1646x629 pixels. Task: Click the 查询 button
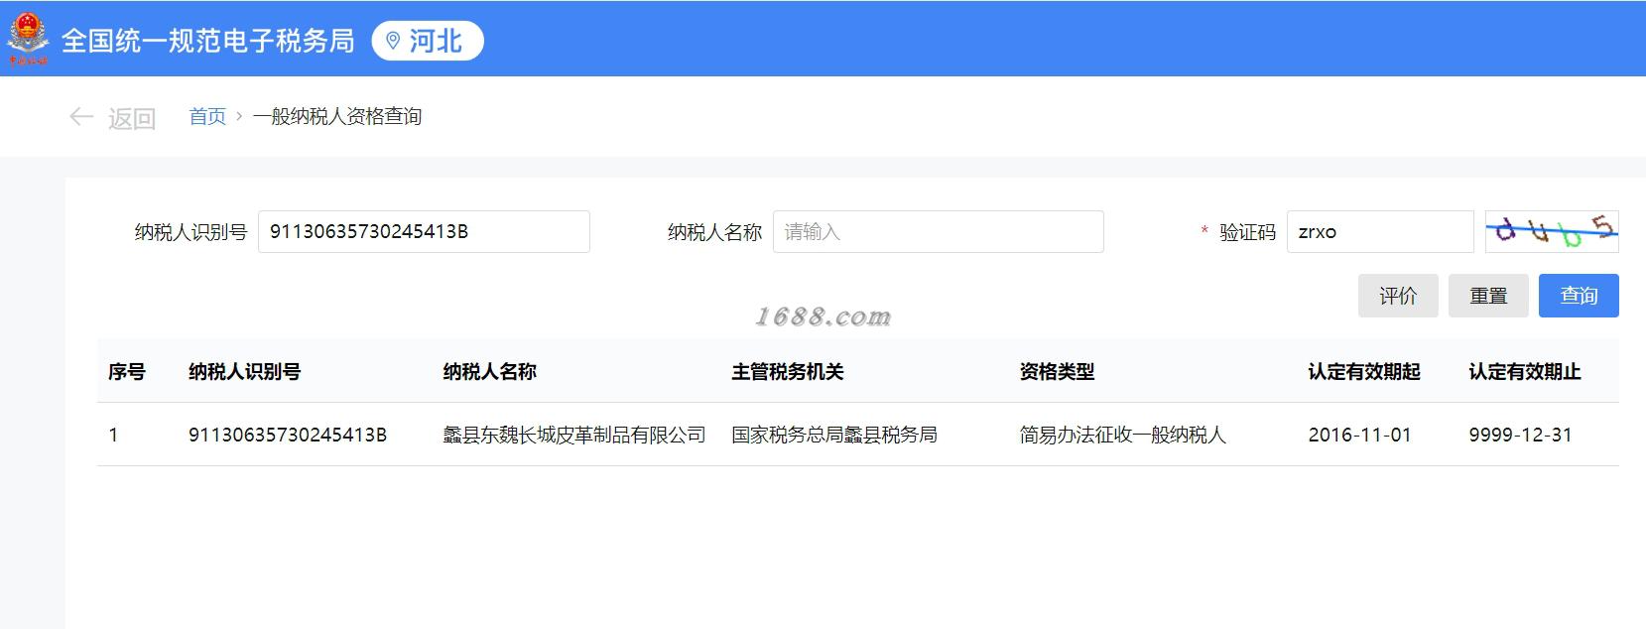(x=1579, y=296)
